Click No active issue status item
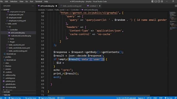 pos(30,98)
